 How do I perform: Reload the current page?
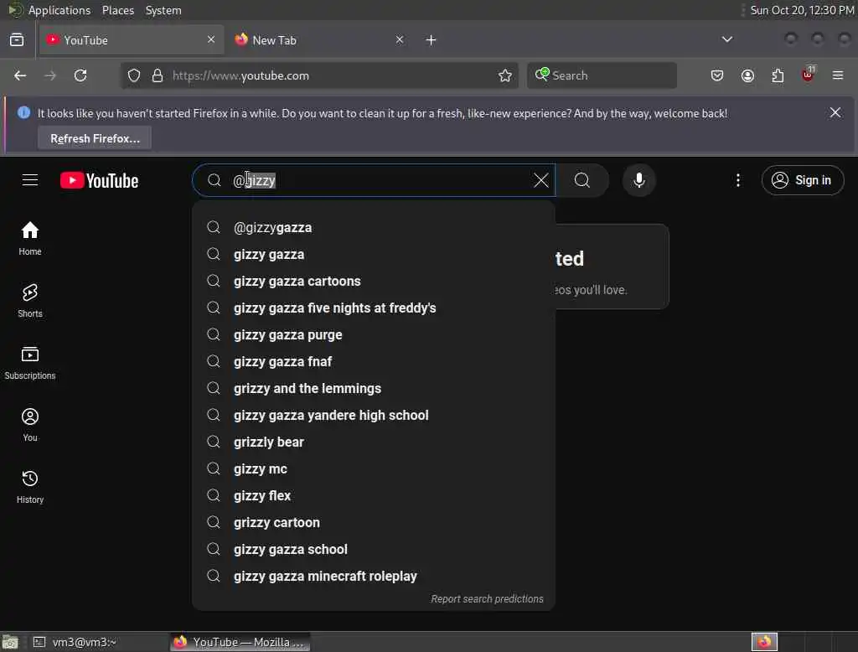coord(80,75)
